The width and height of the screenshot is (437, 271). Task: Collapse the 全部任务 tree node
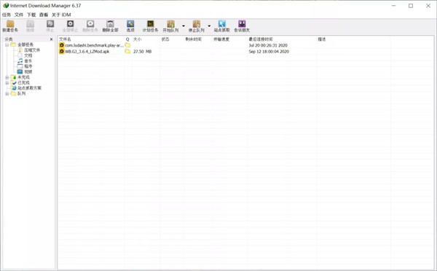coord(7,44)
